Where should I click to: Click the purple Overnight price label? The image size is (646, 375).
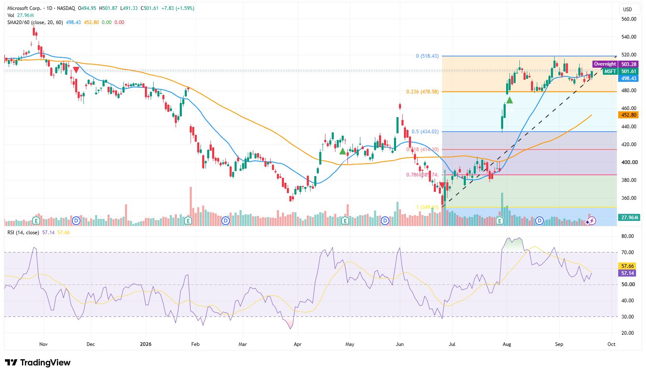pos(605,64)
